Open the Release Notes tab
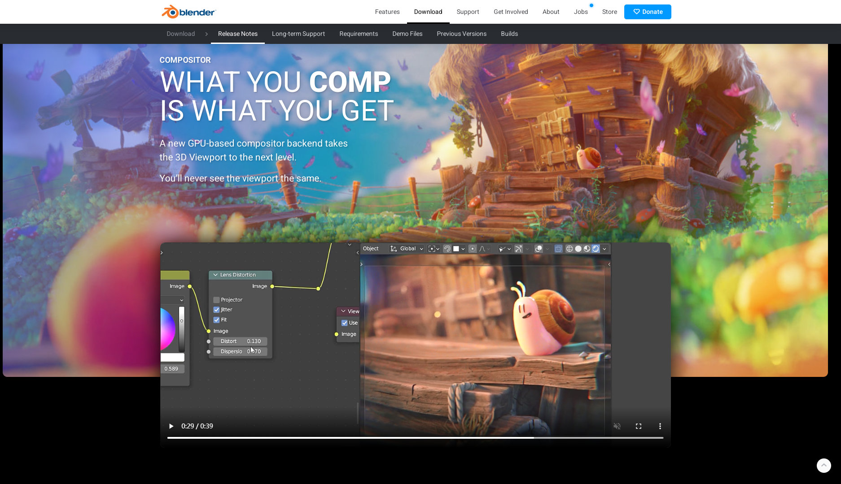 pyautogui.click(x=238, y=34)
